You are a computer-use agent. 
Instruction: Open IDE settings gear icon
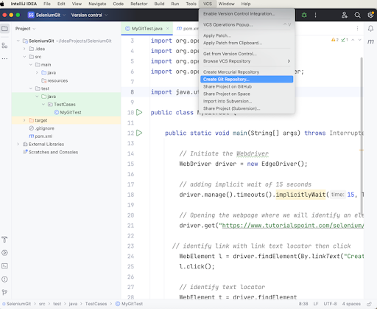click(370, 15)
